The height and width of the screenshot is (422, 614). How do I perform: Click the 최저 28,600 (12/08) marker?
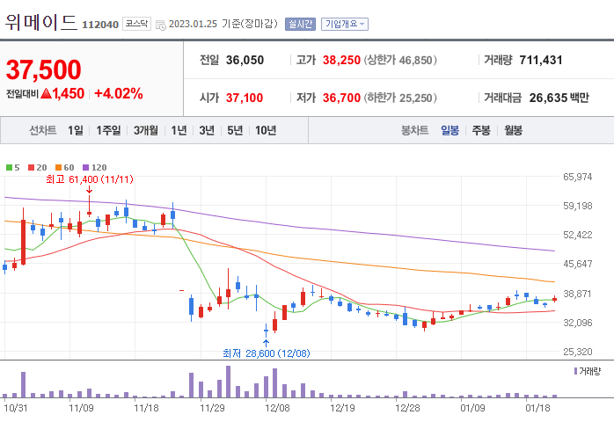pyautogui.click(x=267, y=353)
